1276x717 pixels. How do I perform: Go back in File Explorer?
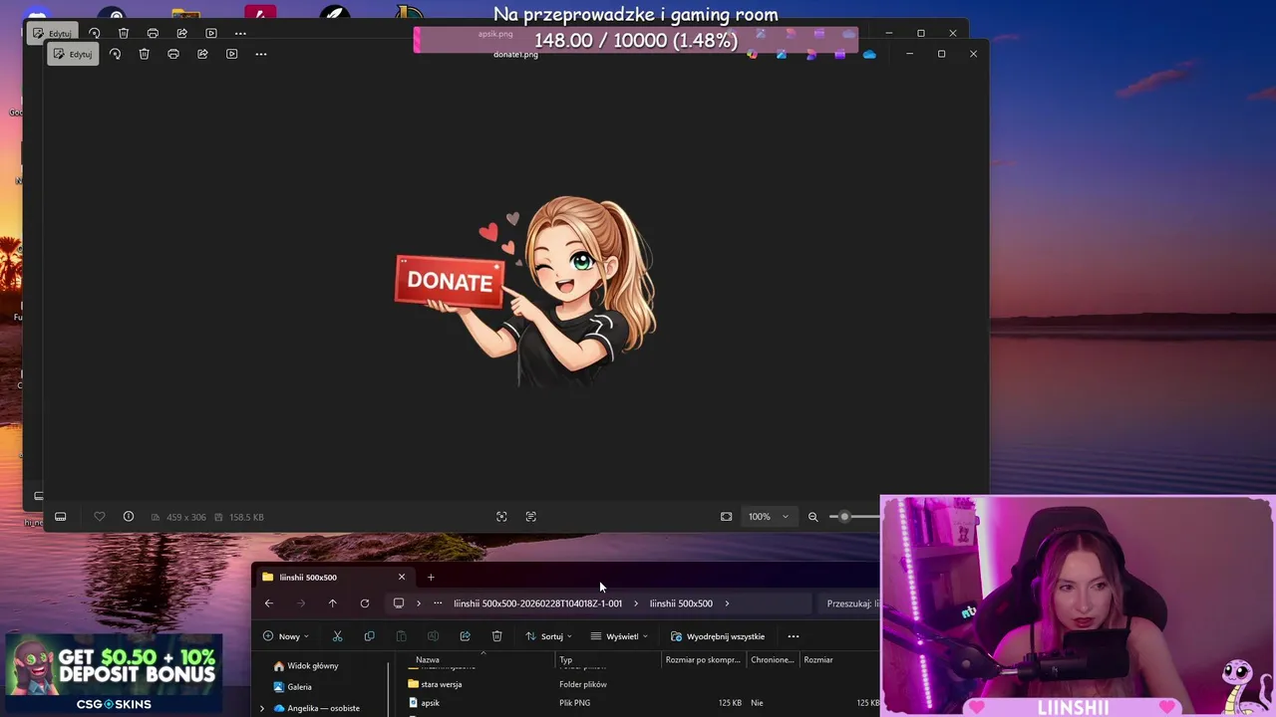[268, 603]
